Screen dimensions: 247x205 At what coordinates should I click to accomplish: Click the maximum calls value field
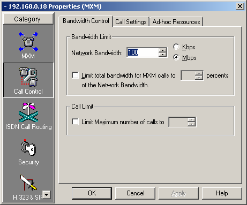tap(178, 122)
